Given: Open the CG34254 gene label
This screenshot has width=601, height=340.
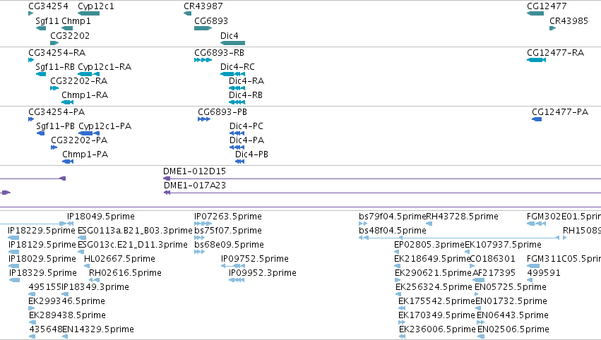Looking at the screenshot, I should (x=48, y=6).
